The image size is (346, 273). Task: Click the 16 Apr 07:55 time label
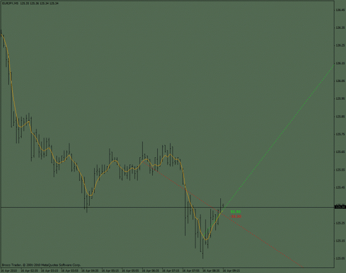point(191,271)
